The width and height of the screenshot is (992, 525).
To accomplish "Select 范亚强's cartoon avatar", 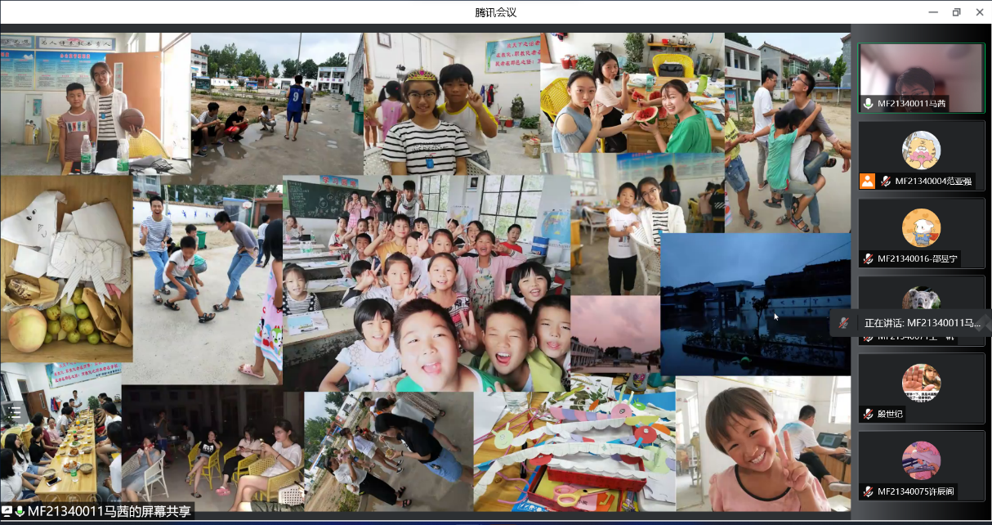I will click(x=921, y=150).
